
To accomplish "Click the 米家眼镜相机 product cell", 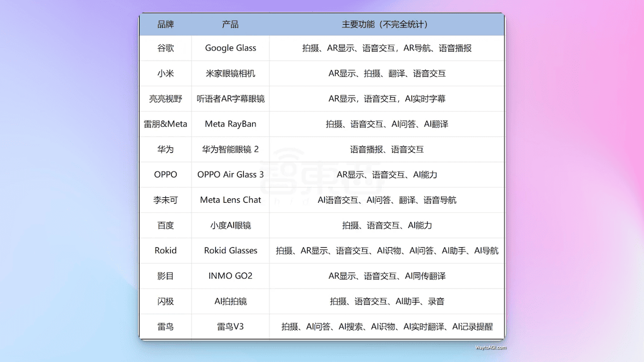I will [x=231, y=73].
